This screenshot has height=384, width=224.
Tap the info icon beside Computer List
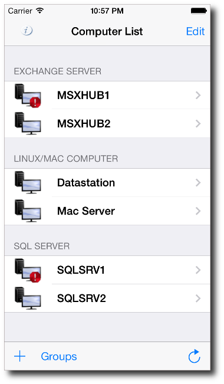point(27,31)
